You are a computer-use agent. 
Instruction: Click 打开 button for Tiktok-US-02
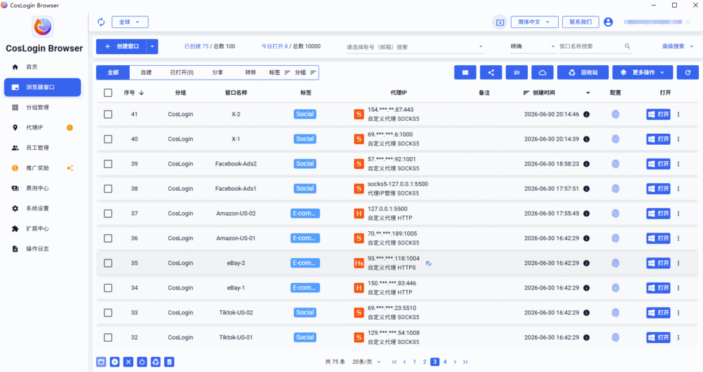point(658,313)
